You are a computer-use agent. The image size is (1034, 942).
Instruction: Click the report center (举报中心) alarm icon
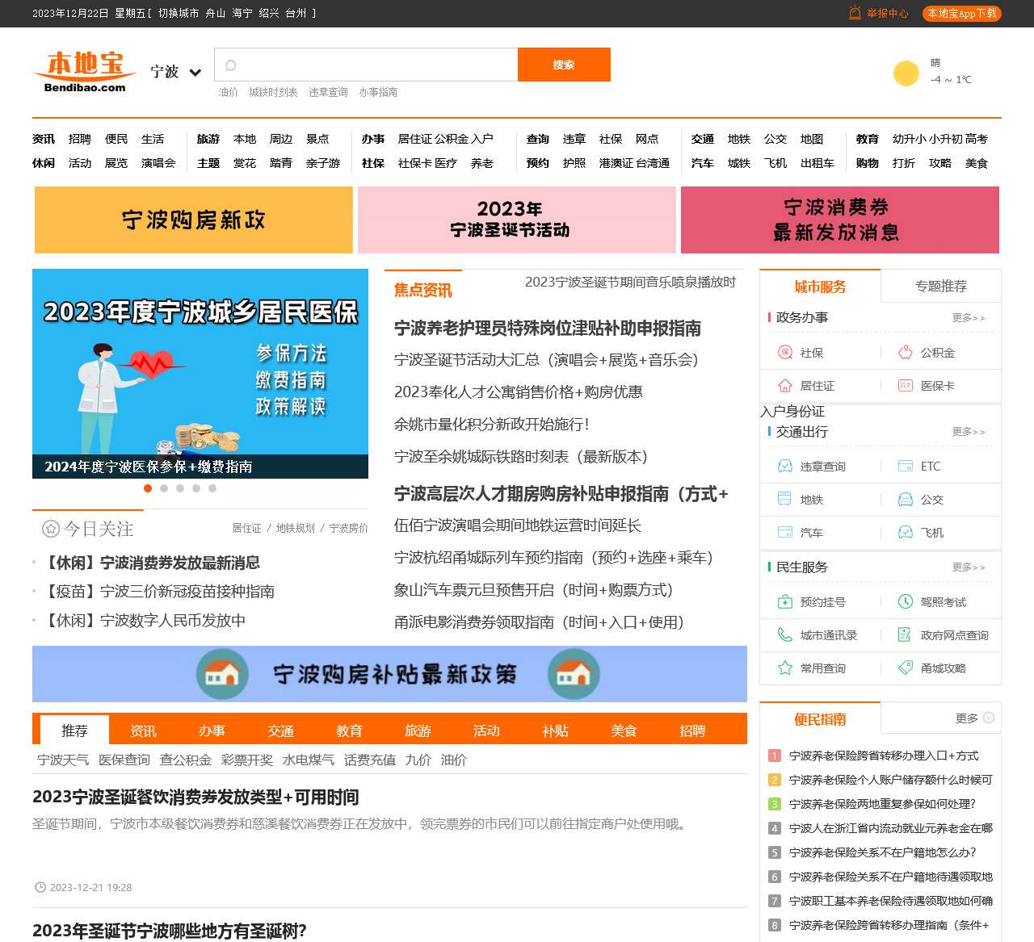855,13
